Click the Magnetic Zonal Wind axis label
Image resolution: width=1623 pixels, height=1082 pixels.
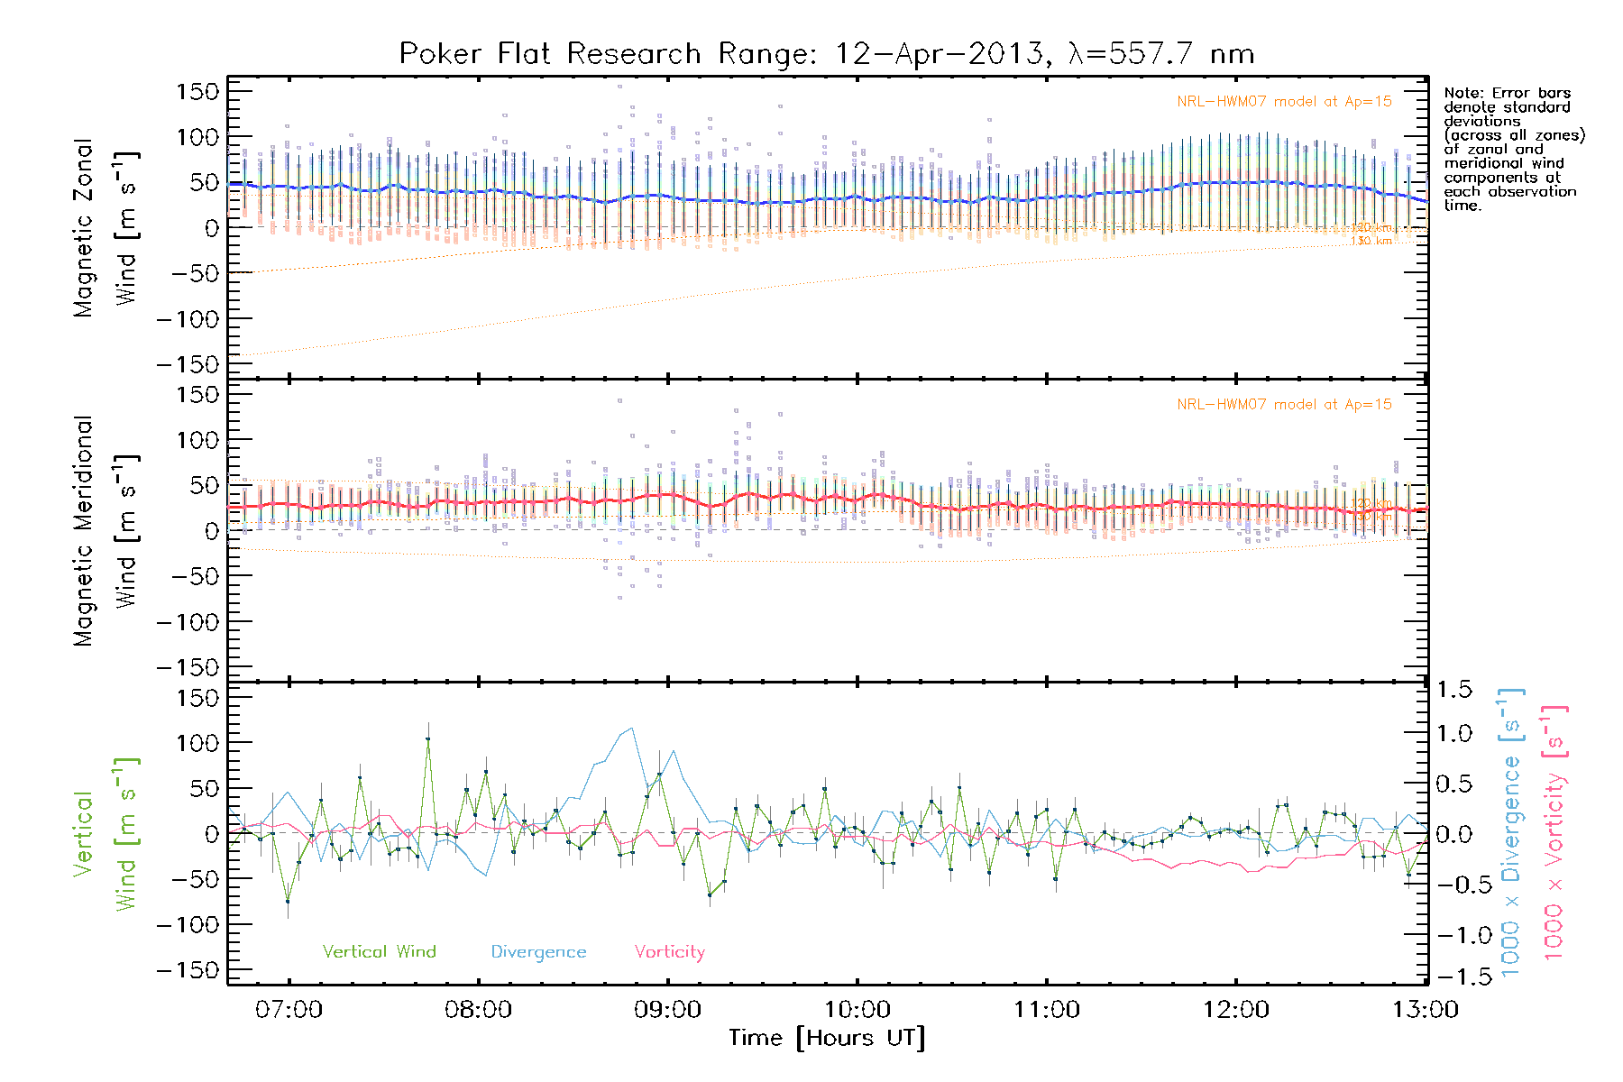[x=105, y=227]
